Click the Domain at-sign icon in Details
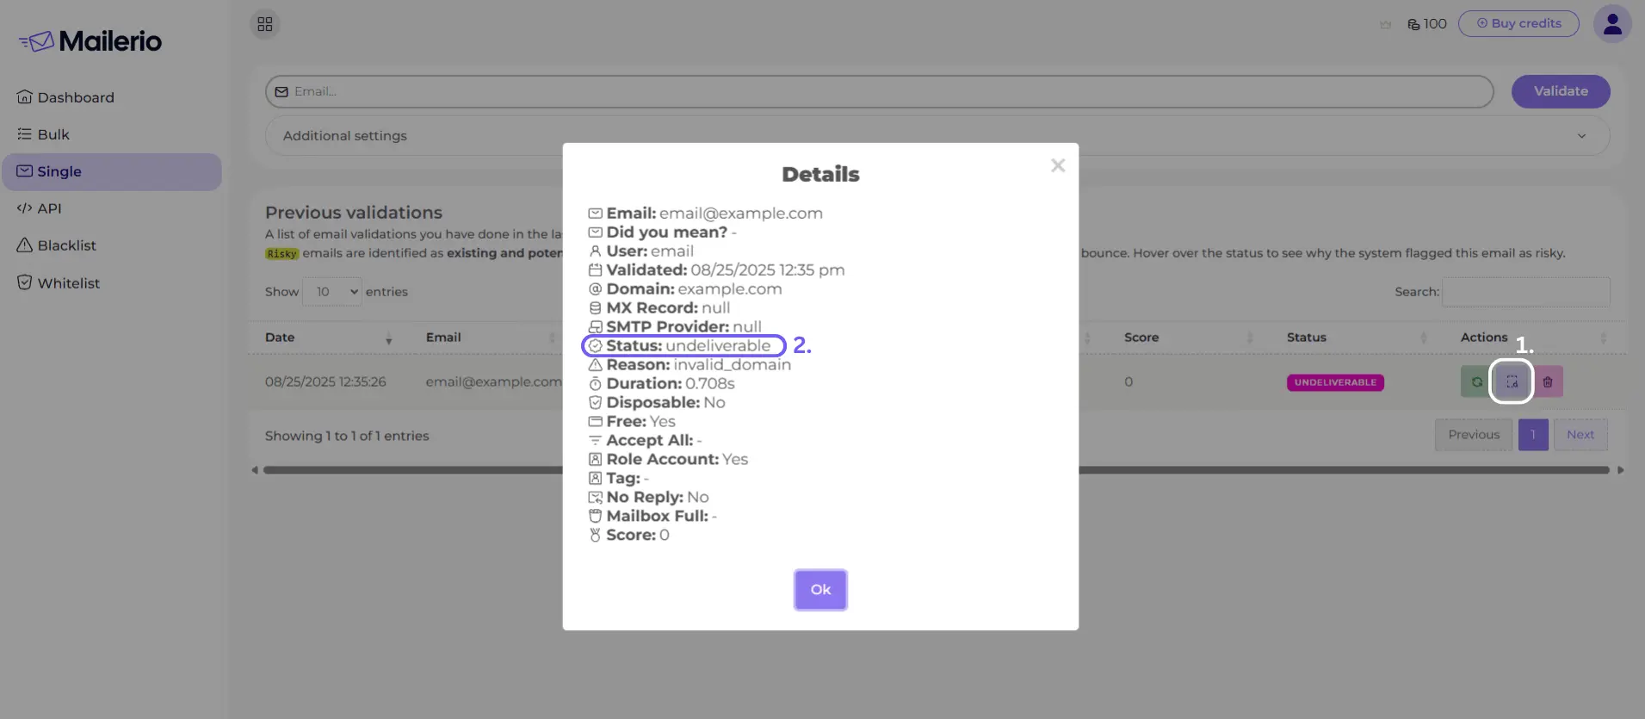 595,288
